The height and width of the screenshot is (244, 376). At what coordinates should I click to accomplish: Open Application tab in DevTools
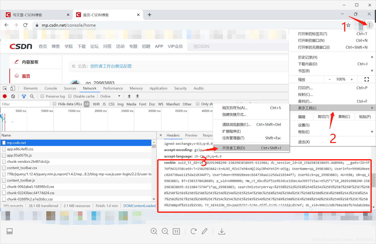(x=158, y=88)
